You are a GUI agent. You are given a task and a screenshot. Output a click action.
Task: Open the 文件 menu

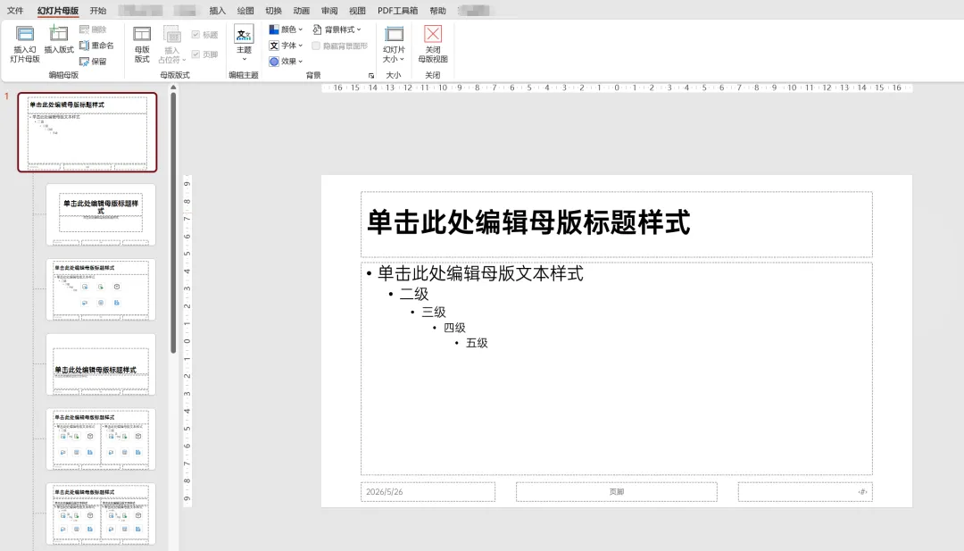point(15,11)
